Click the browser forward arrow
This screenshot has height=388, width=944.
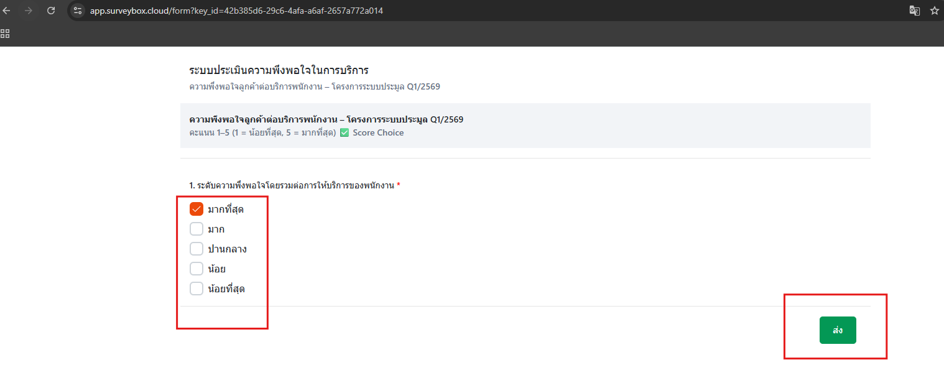coord(29,11)
